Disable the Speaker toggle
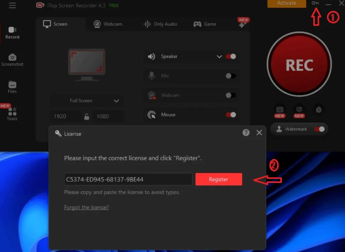Image resolution: width=345 pixels, height=252 pixels. tap(231, 57)
